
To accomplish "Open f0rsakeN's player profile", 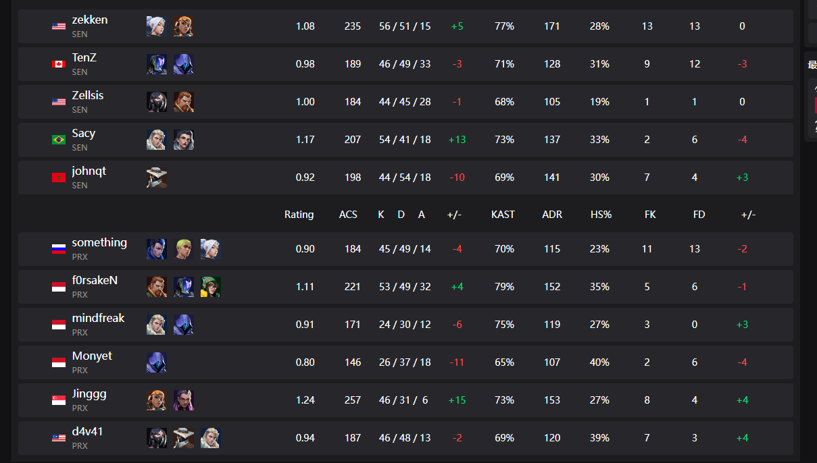I will [x=95, y=280].
